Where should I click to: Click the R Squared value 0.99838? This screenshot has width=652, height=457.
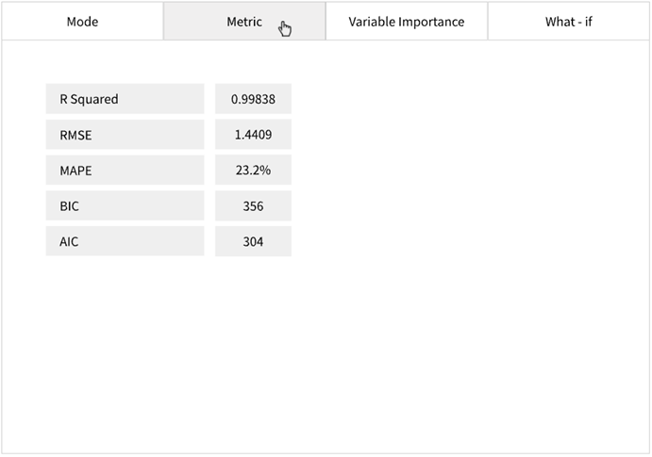pos(253,99)
